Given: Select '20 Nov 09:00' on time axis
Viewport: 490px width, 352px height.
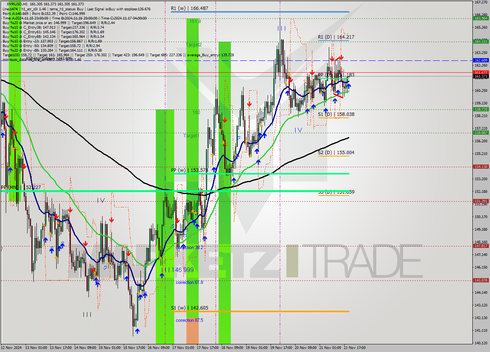Looking at the screenshot, I should [306, 348].
